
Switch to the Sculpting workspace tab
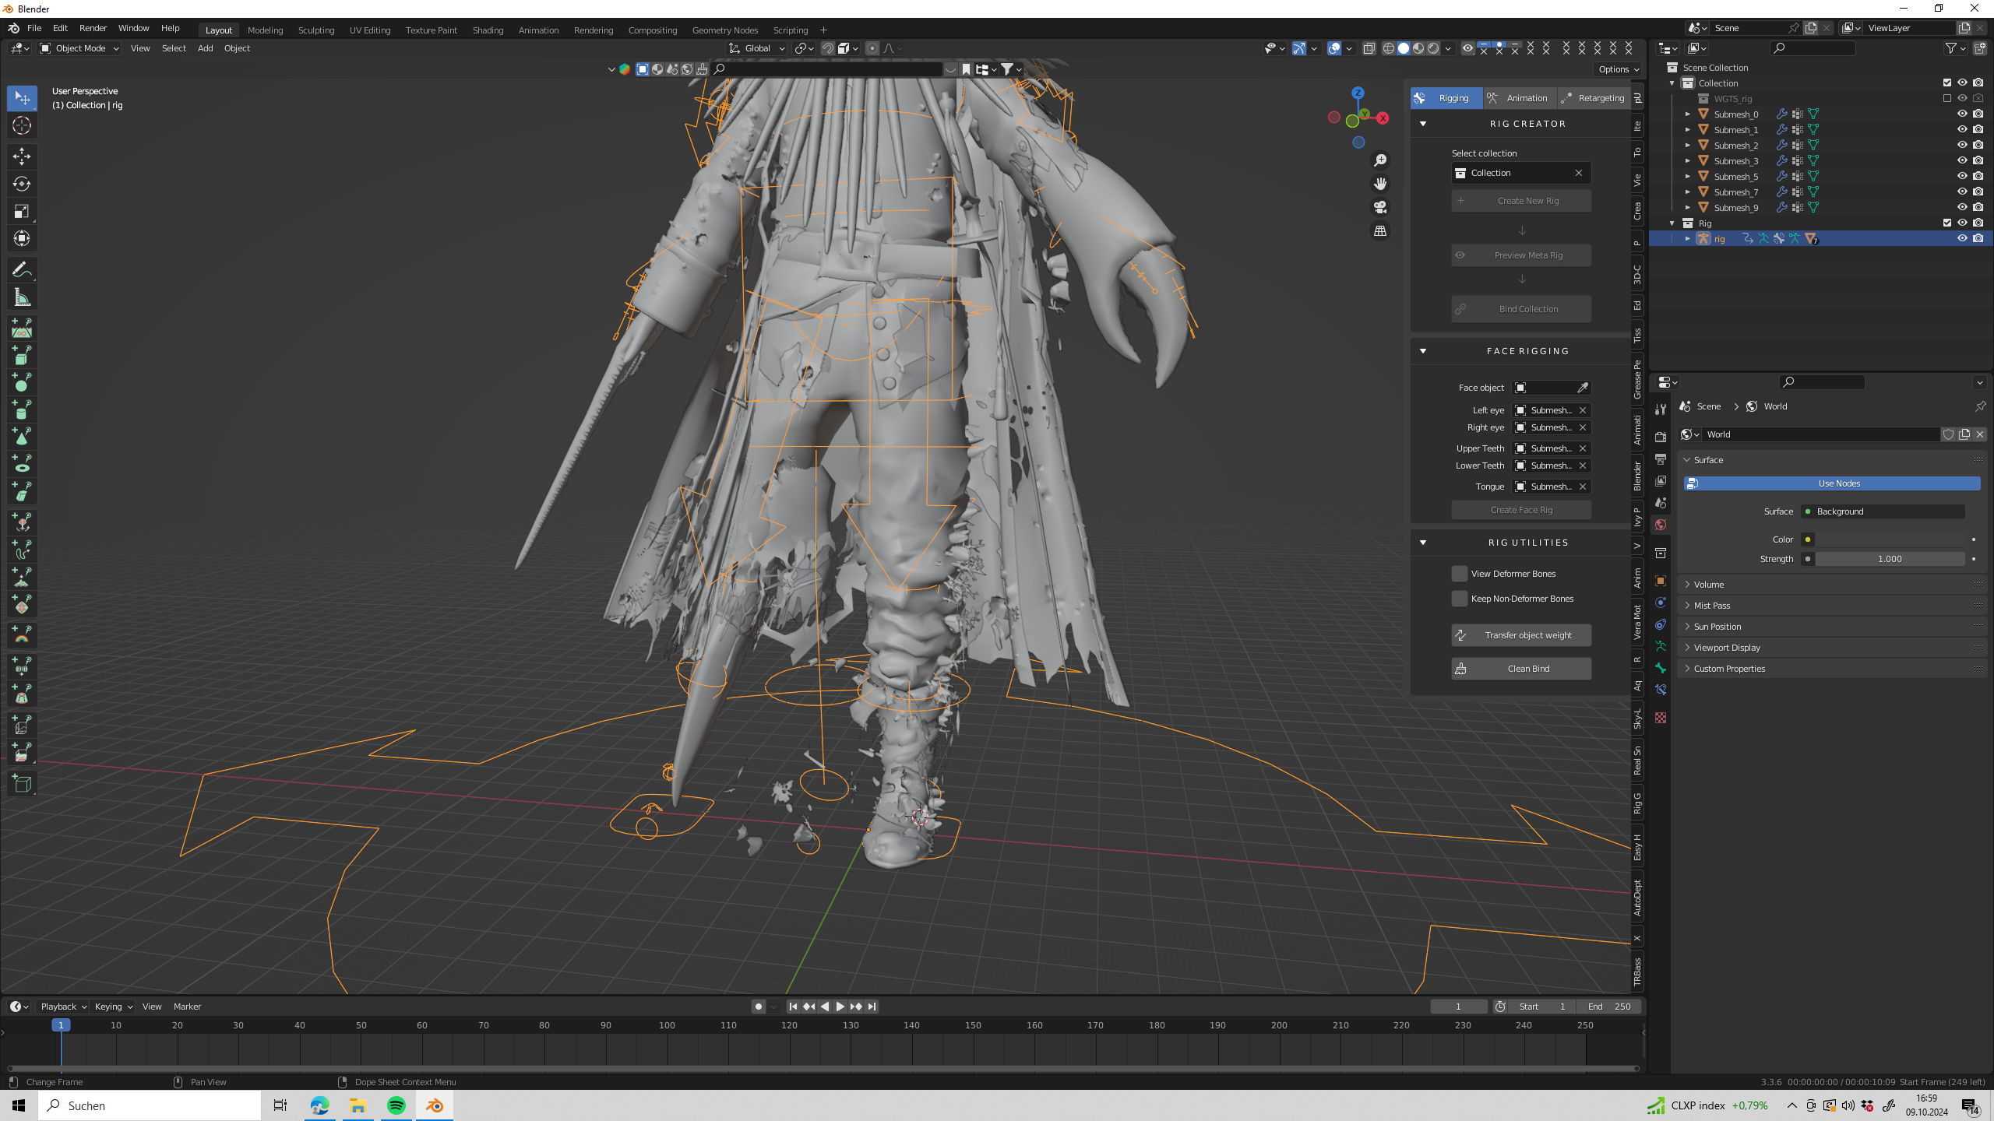(315, 30)
